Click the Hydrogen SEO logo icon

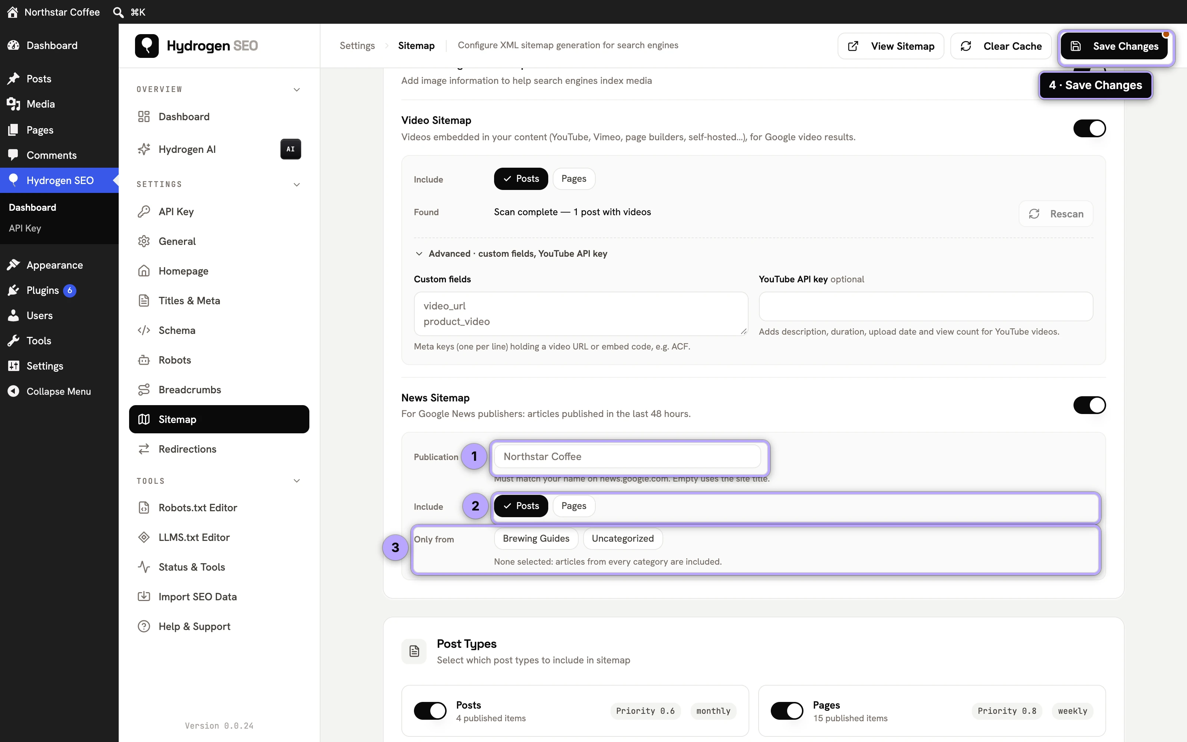click(x=147, y=46)
